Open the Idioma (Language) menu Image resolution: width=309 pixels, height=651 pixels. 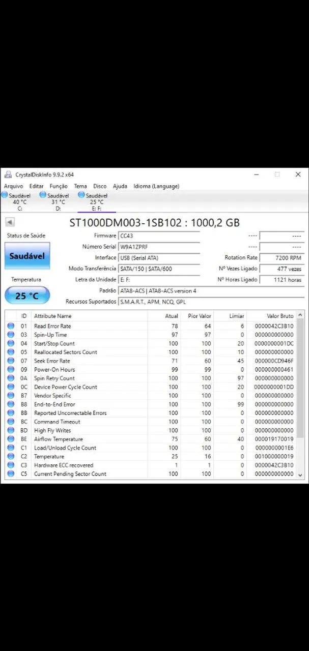(156, 186)
